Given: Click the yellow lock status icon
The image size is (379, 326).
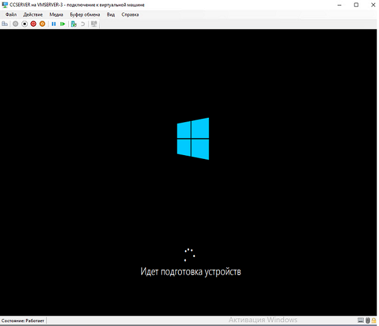Looking at the screenshot, I should click(x=374, y=320).
